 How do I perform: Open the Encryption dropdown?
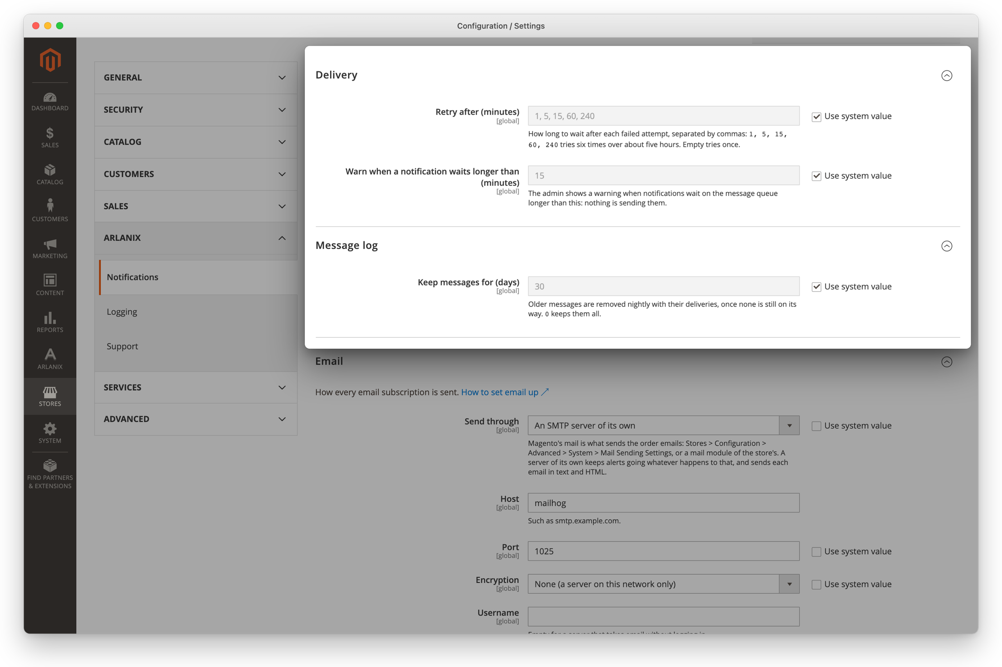coord(663,584)
